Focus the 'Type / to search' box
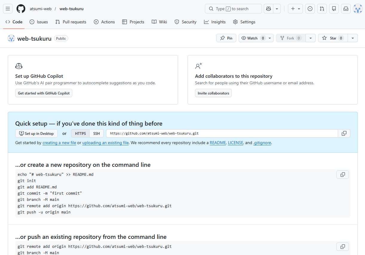The image size is (365, 255). (233, 9)
